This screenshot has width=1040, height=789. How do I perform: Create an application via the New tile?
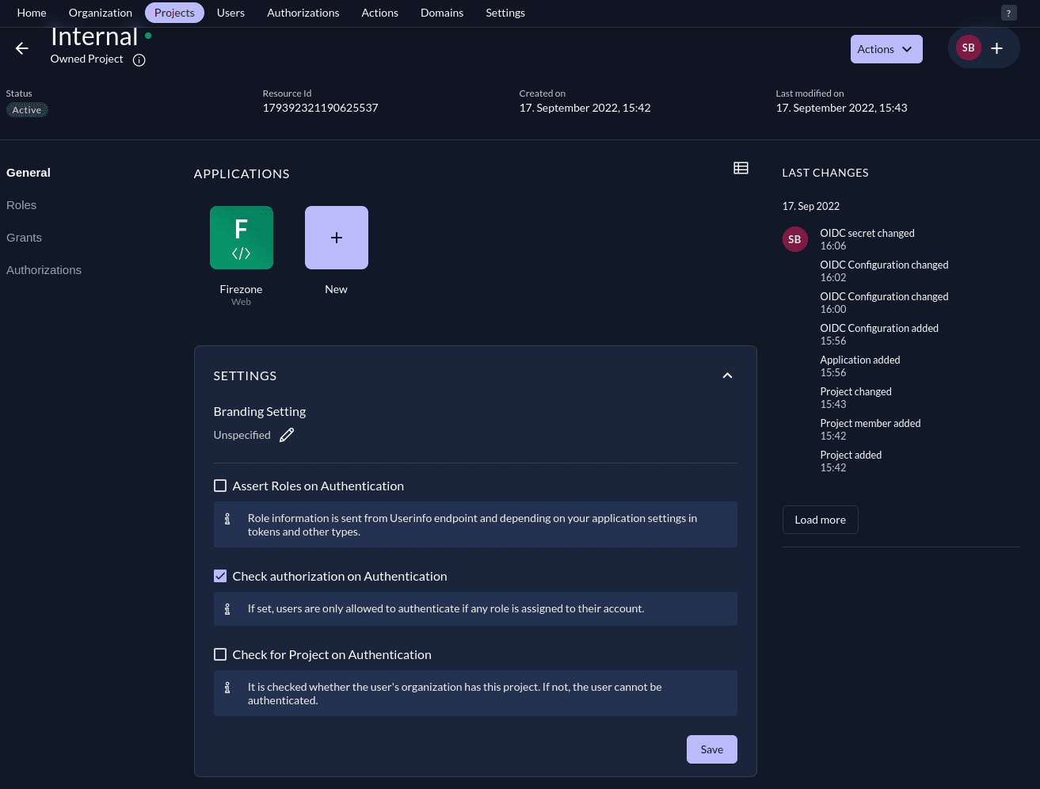336,237
